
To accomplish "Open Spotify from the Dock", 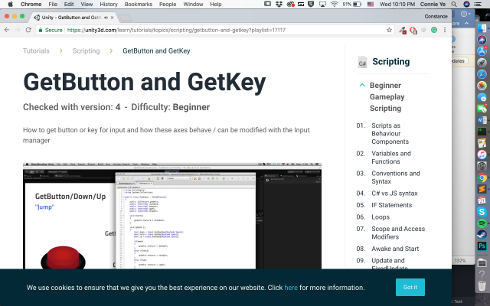I will pyautogui.click(x=482, y=223).
